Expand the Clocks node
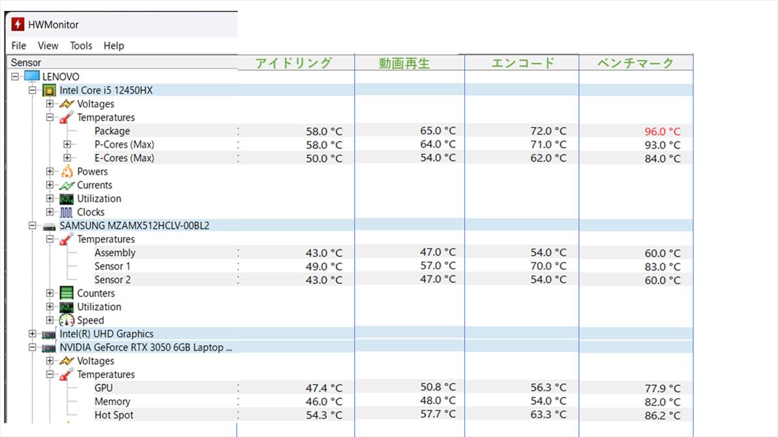This screenshot has width=778, height=437. click(50, 212)
